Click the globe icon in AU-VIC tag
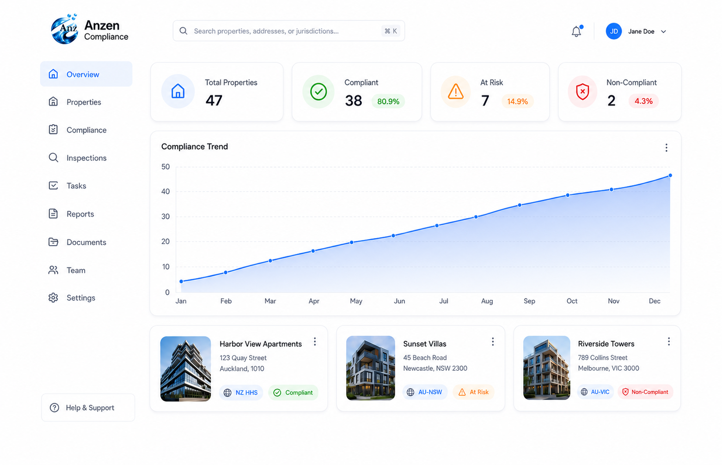This screenshot has width=722, height=465. click(x=584, y=392)
